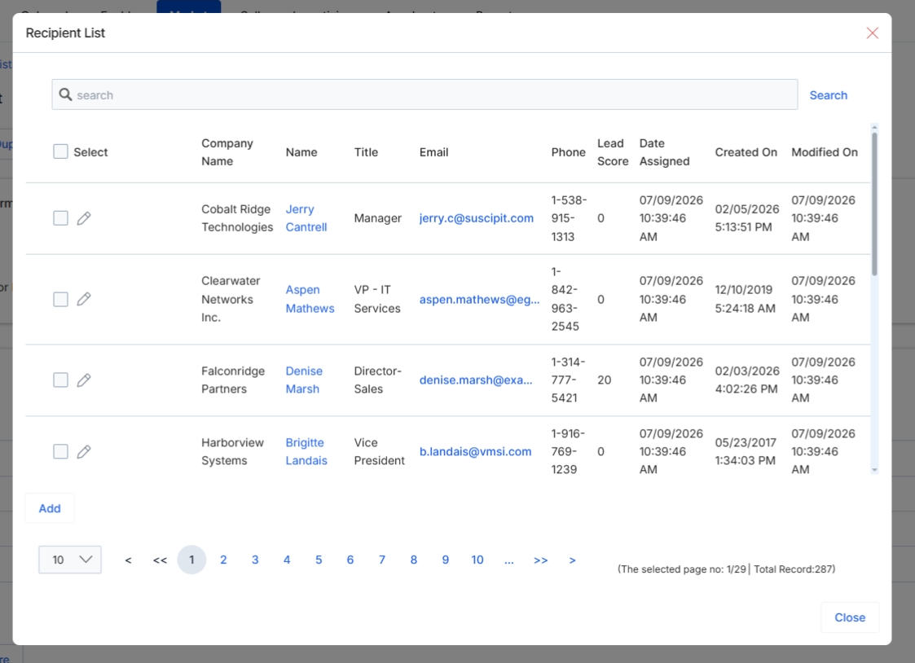Click the Date Assigned column header
915x663 pixels.
(664, 152)
